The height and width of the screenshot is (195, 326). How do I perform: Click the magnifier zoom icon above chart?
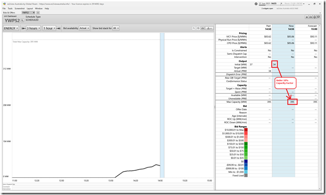194,28
